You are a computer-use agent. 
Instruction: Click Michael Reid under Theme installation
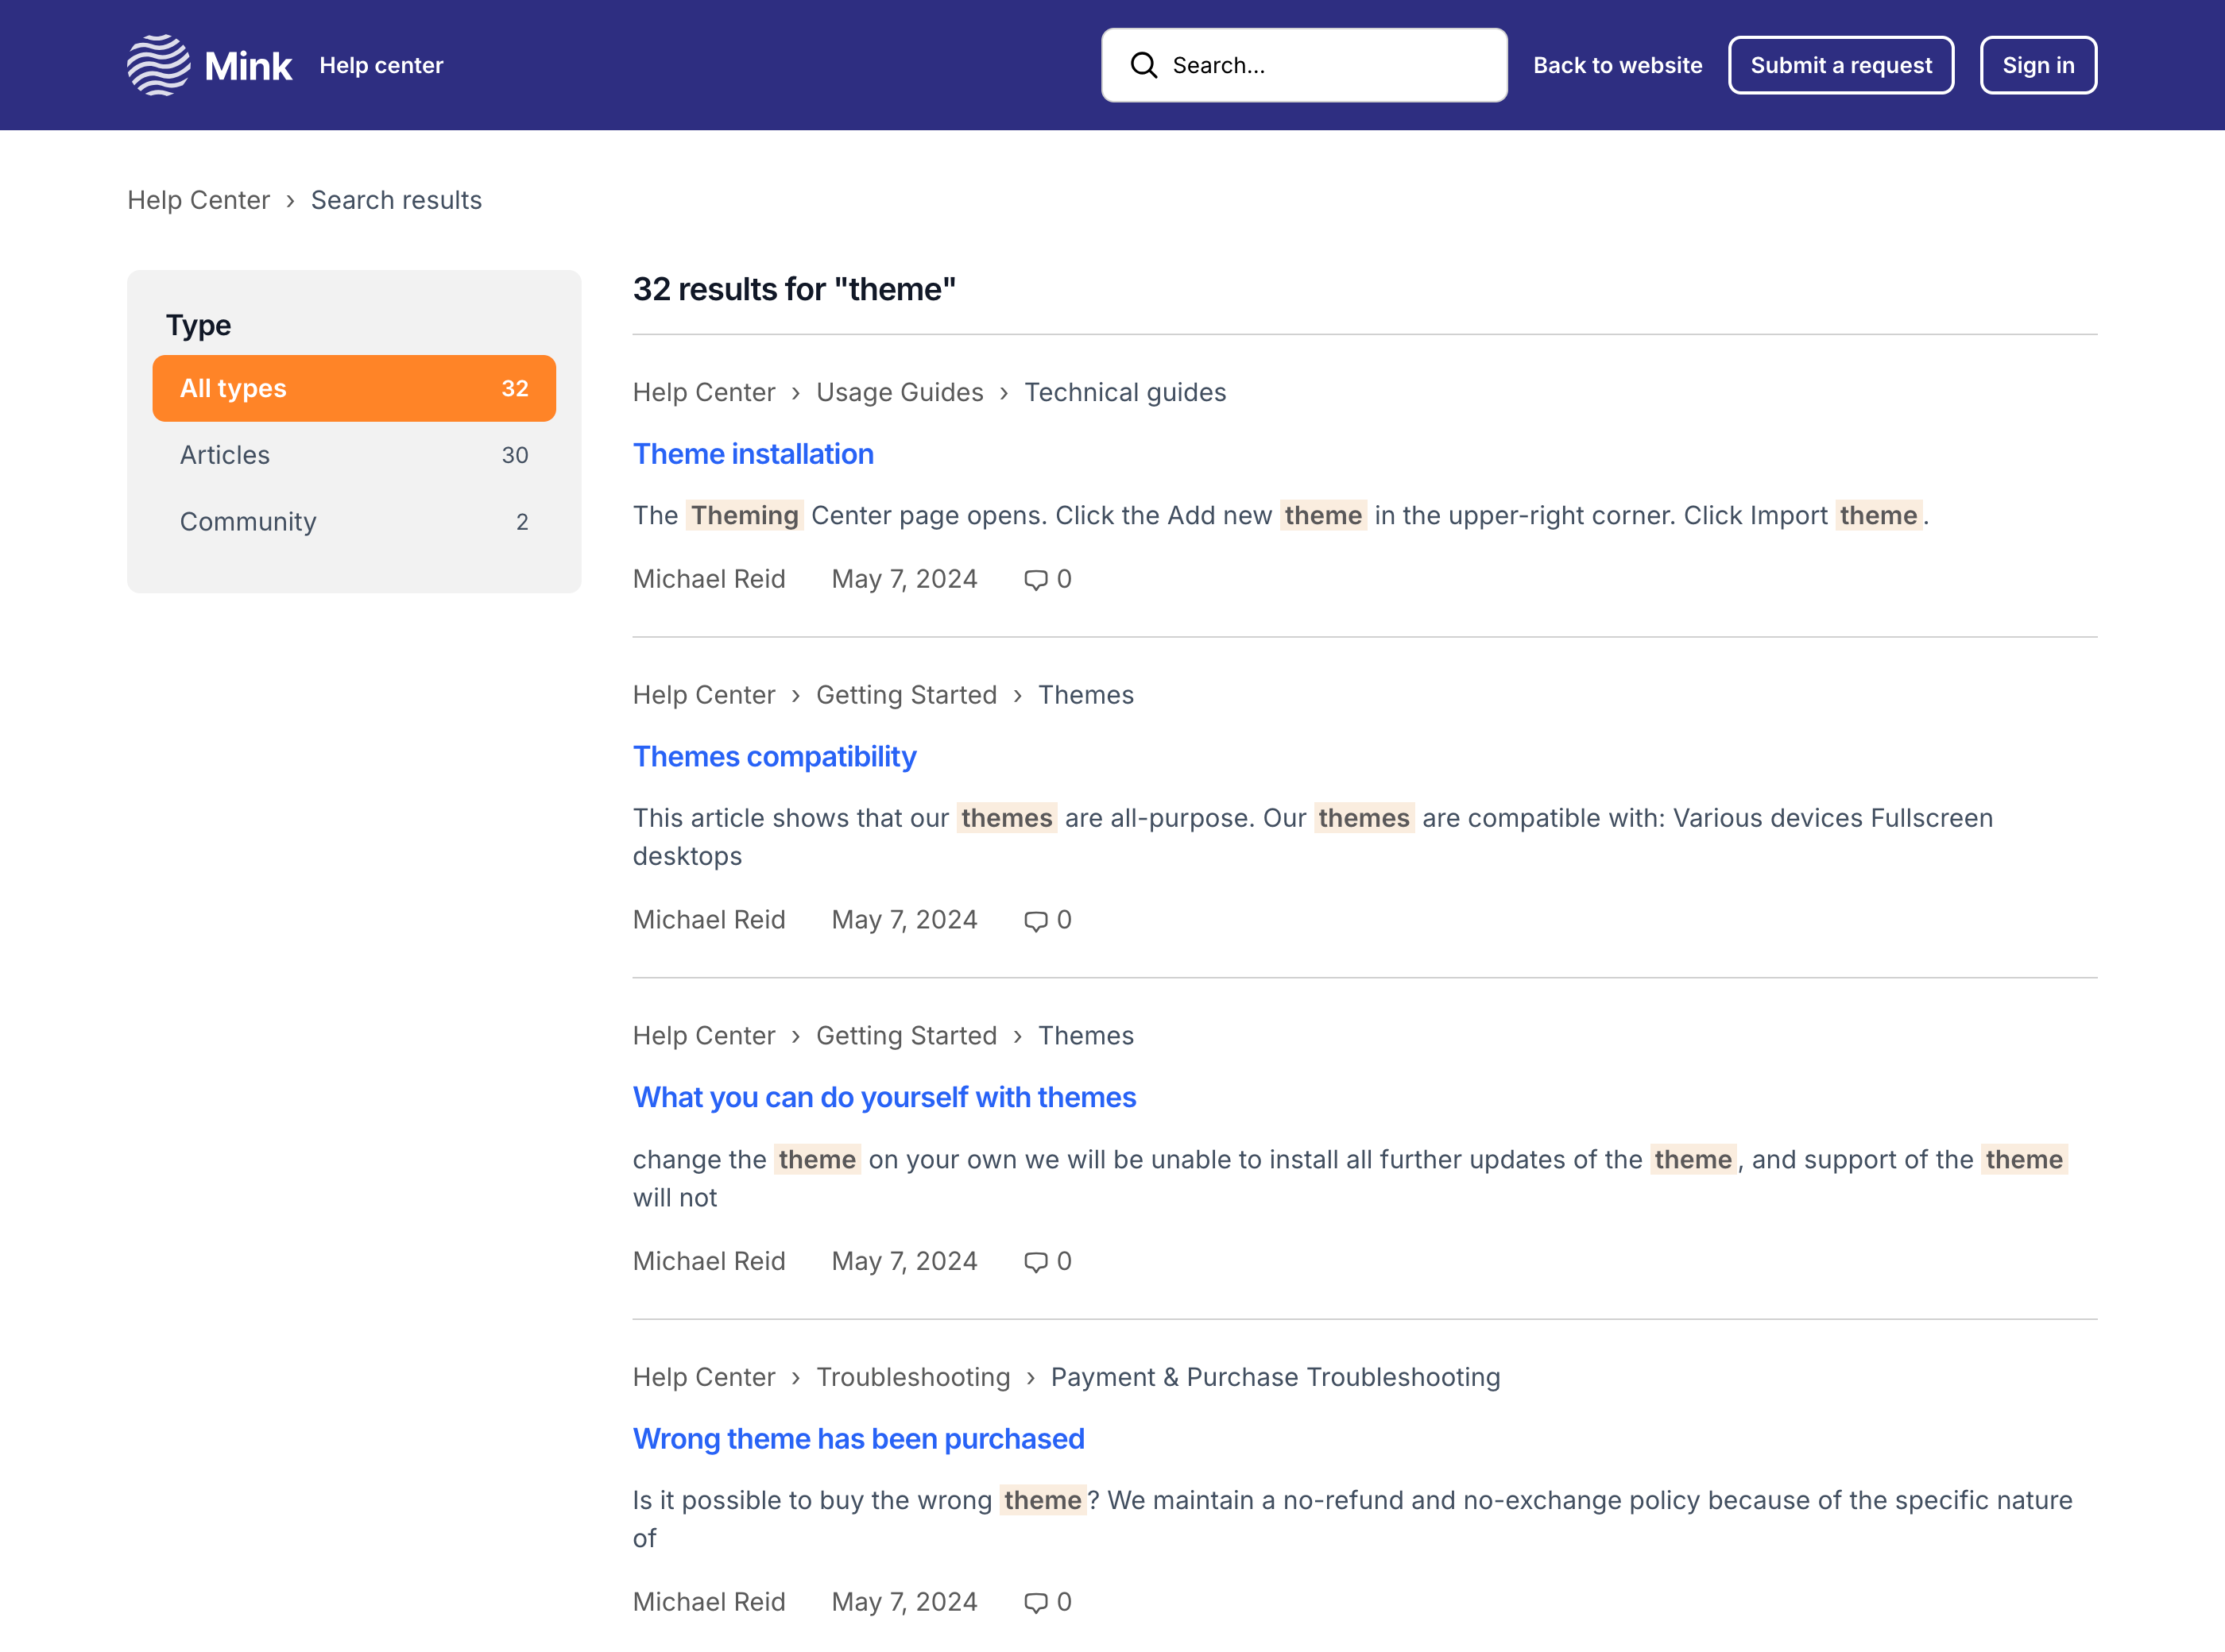[x=708, y=579]
